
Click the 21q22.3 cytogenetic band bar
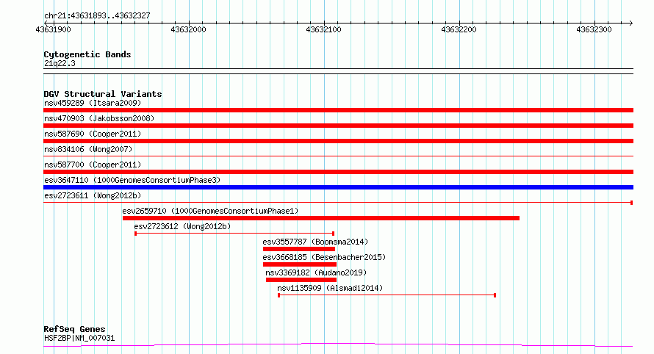tap(338, 71)
